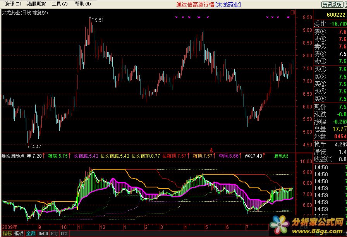The height and width of the screenshot is (237, 347).
Task: Select the MACD indicator tab
Action: click(x=43, y=234)
